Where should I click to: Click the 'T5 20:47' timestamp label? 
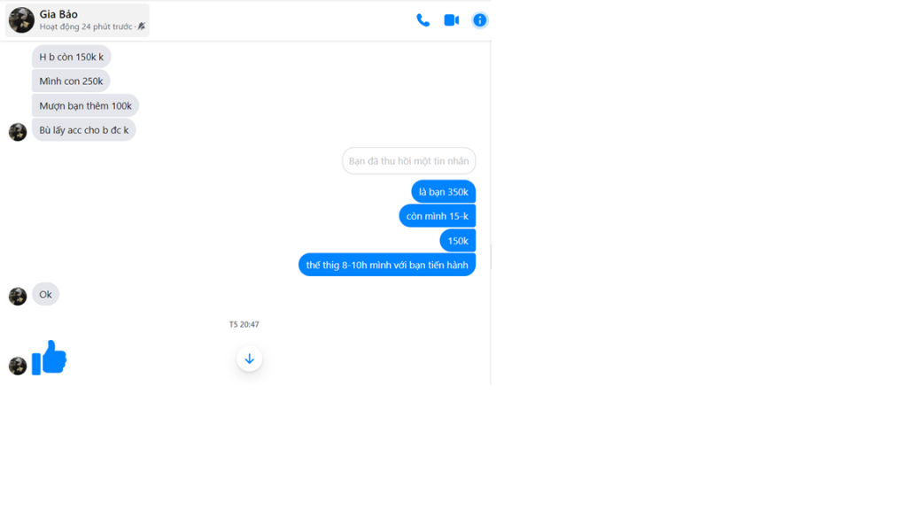click(244, 324)
